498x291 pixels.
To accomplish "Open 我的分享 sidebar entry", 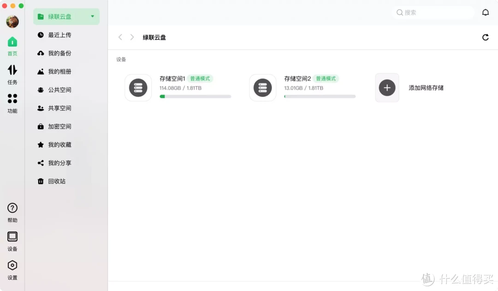I will pyautogui.click(x=66, y=163).
